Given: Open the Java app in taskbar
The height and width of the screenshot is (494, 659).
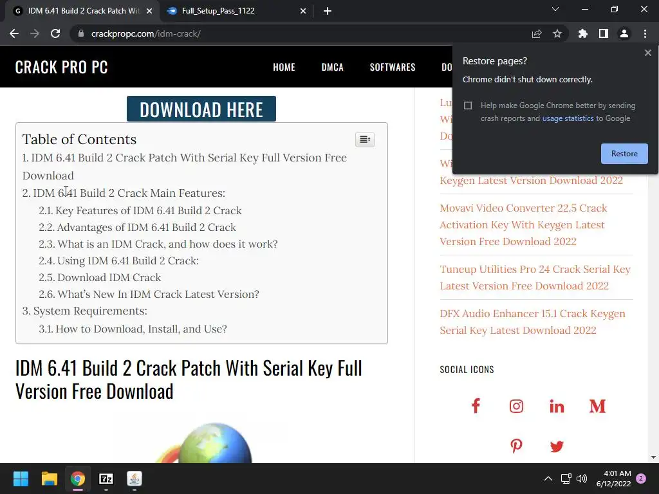Looking at the screenshot, I should pos(135,479).
